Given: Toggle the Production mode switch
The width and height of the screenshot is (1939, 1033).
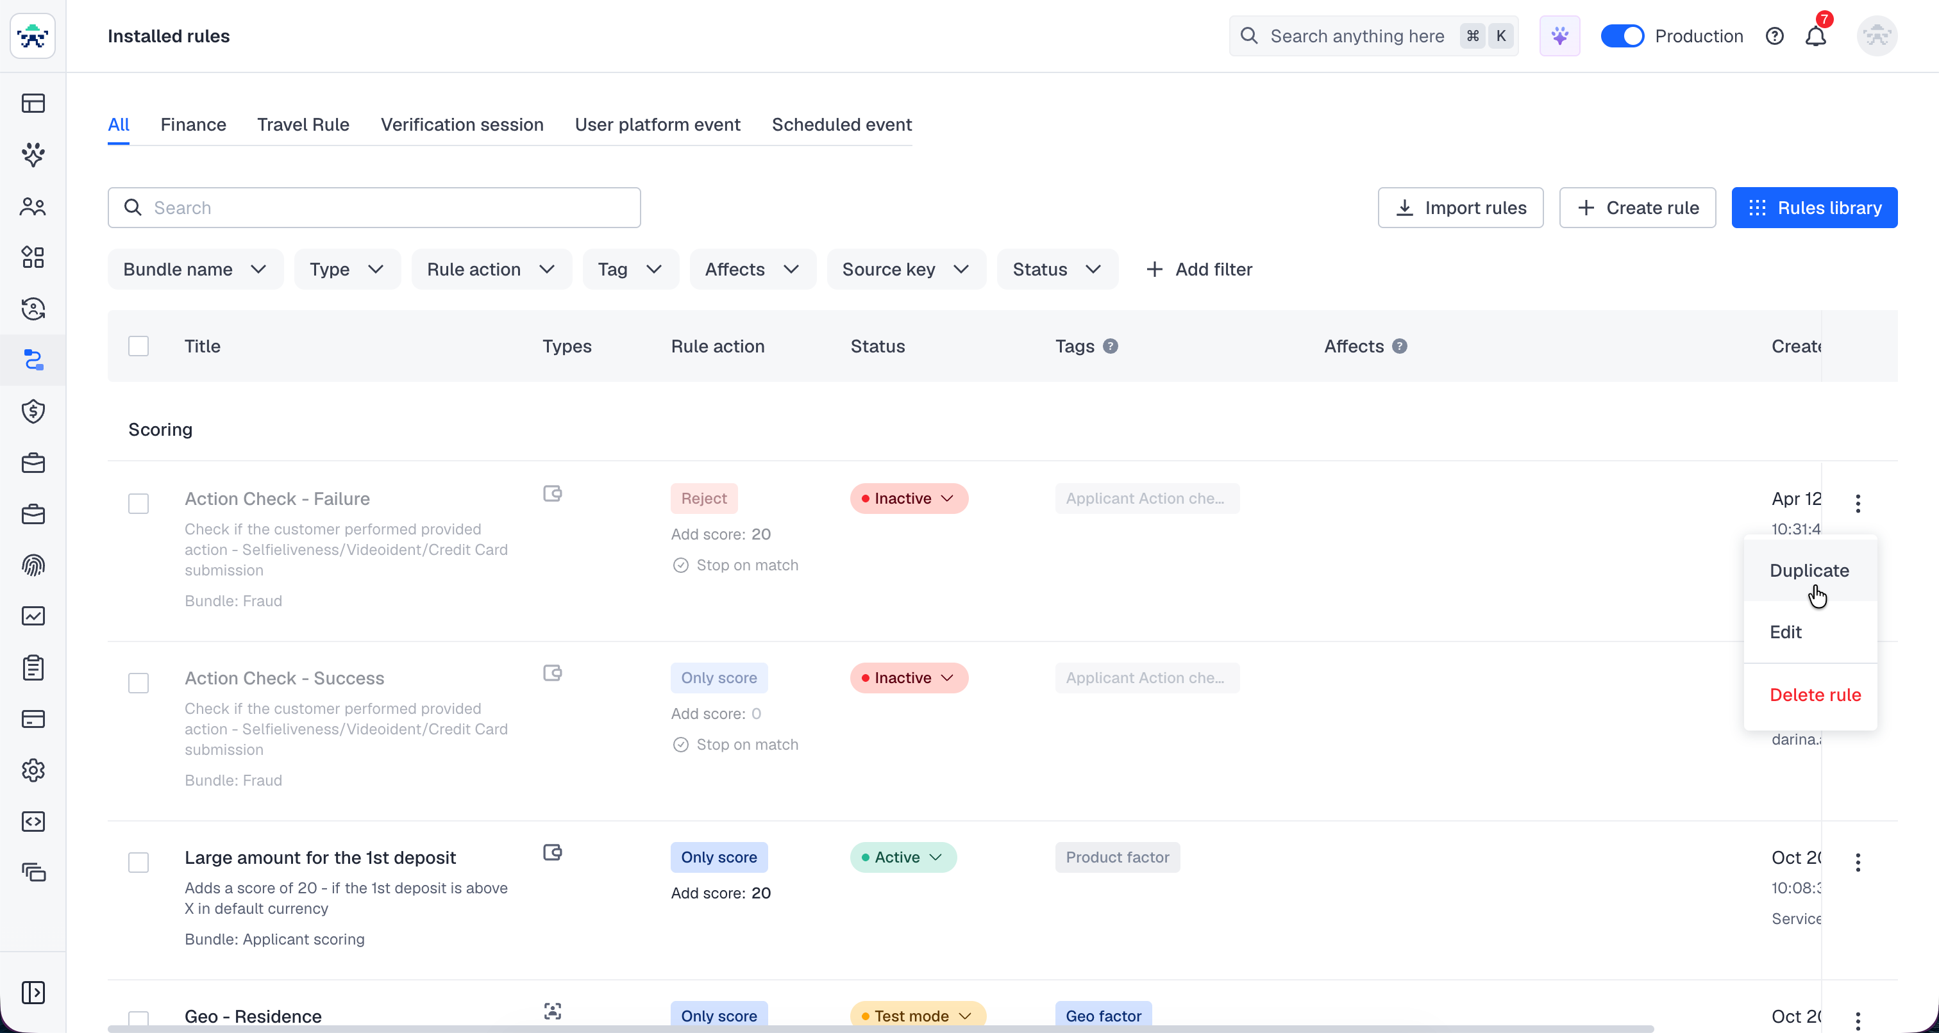Looking at the screenshot, I should [x=1622, y=36].
